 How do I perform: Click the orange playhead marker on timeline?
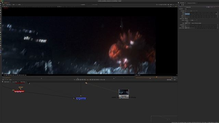pyautogui.click(x=157, y=77)
